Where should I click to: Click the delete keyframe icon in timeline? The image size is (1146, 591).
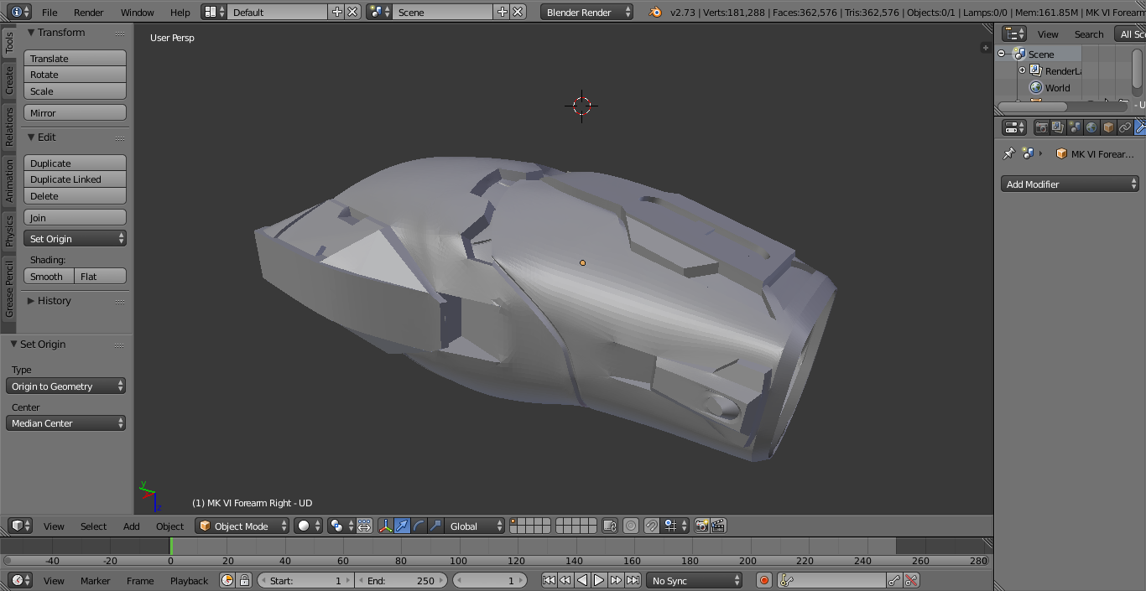point(911,580)
